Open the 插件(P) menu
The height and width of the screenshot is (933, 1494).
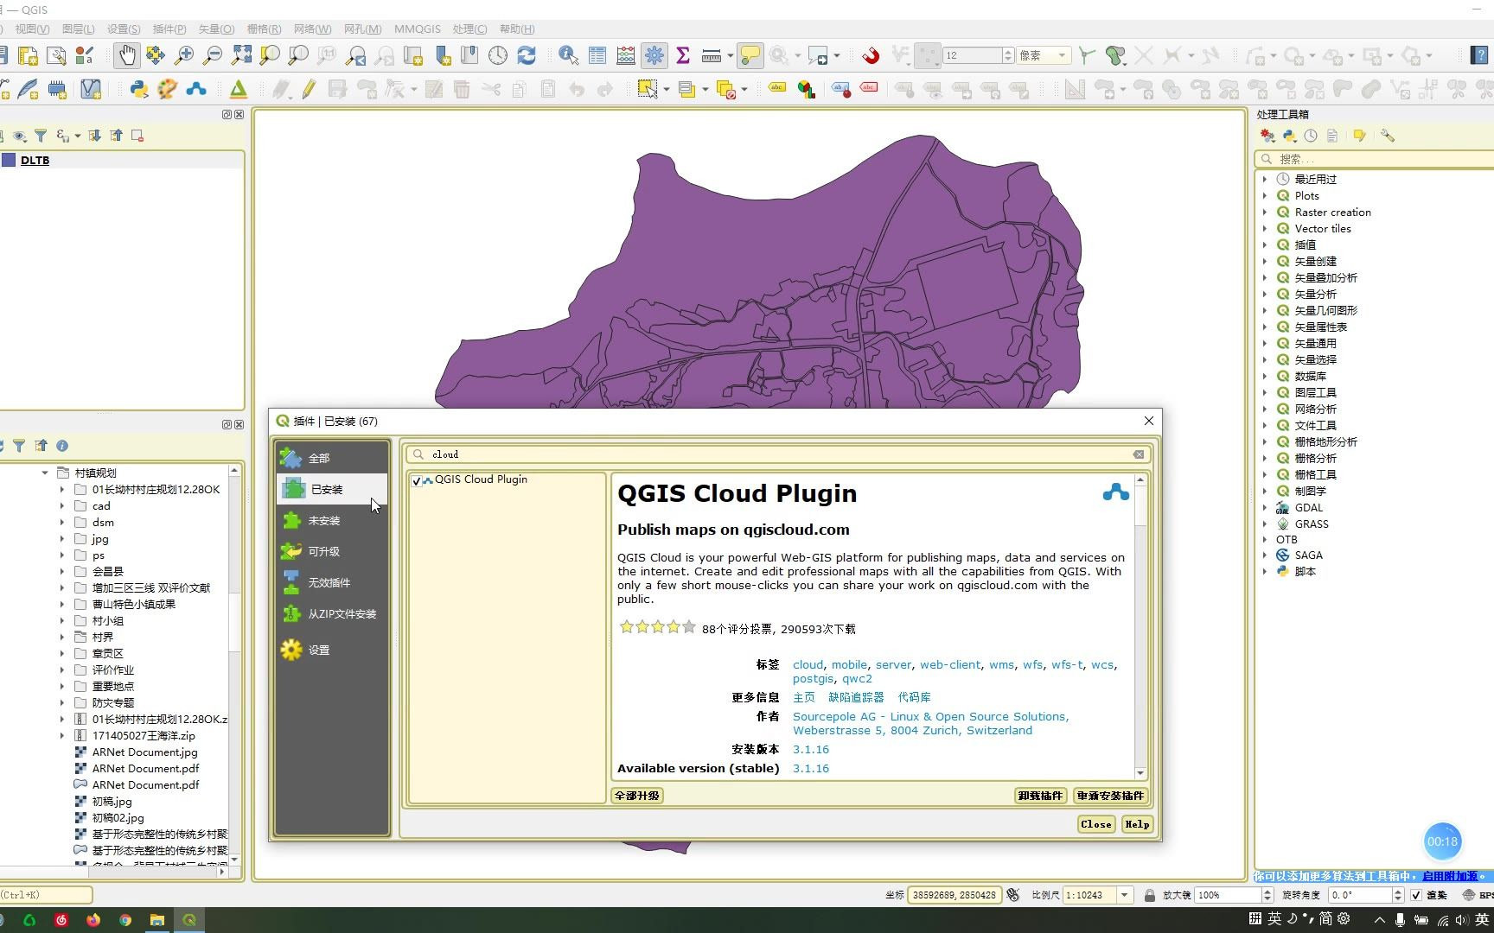pyautogui.click(x=169, y=29)
